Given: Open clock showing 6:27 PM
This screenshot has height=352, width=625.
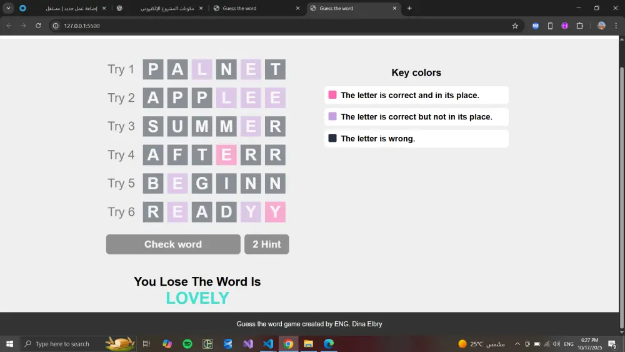Looking at the screenshot, I should click(590, 344).
